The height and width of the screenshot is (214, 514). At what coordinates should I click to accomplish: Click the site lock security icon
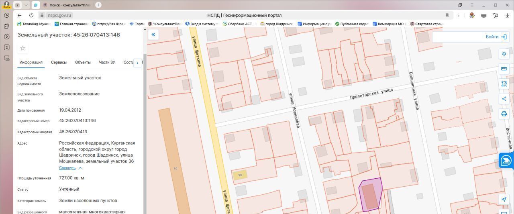pyautogui.click(x=42, y=15)
